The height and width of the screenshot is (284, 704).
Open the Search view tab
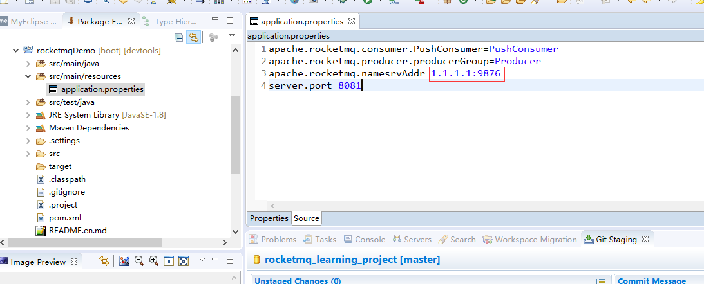click(x=457, y=240)
